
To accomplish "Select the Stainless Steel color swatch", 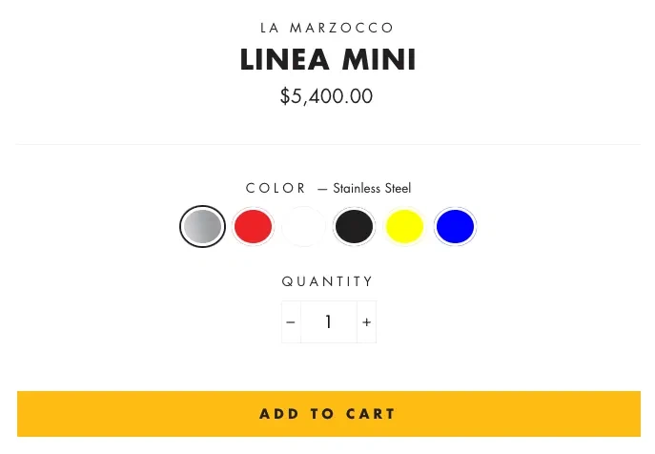I will (x=203, y=227).
